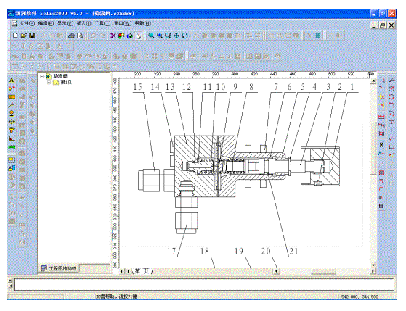Open the 帮助(H) menu

[x=143, y=23]
